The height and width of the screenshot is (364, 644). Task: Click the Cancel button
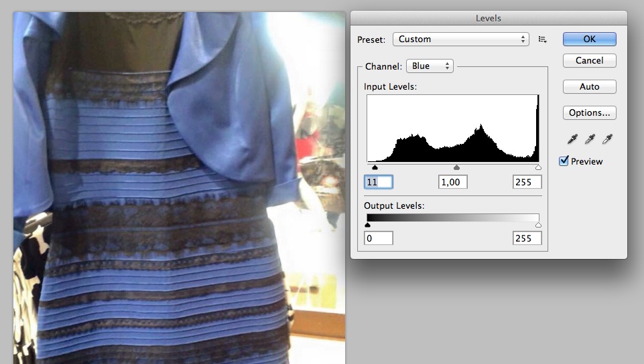point(589,60)
